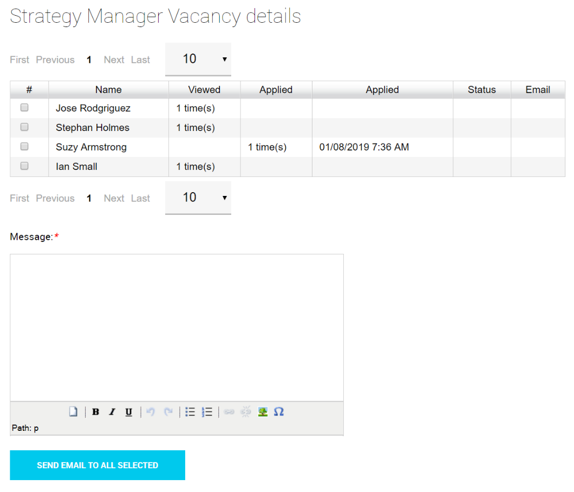Go to page 1 in bottom pagination

point(89,198)
